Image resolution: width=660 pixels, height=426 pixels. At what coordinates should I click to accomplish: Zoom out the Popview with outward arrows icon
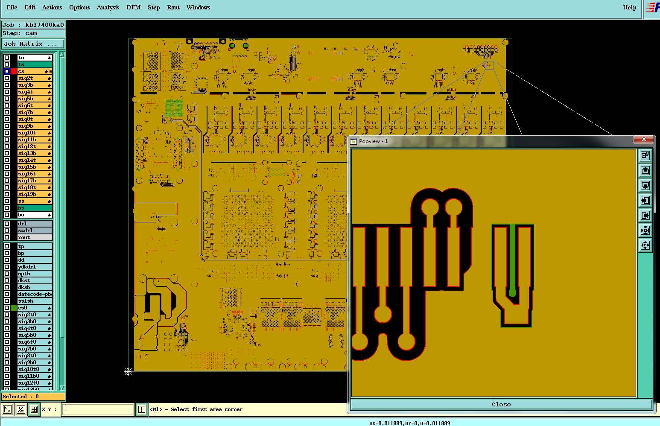(x=645, y=245)
